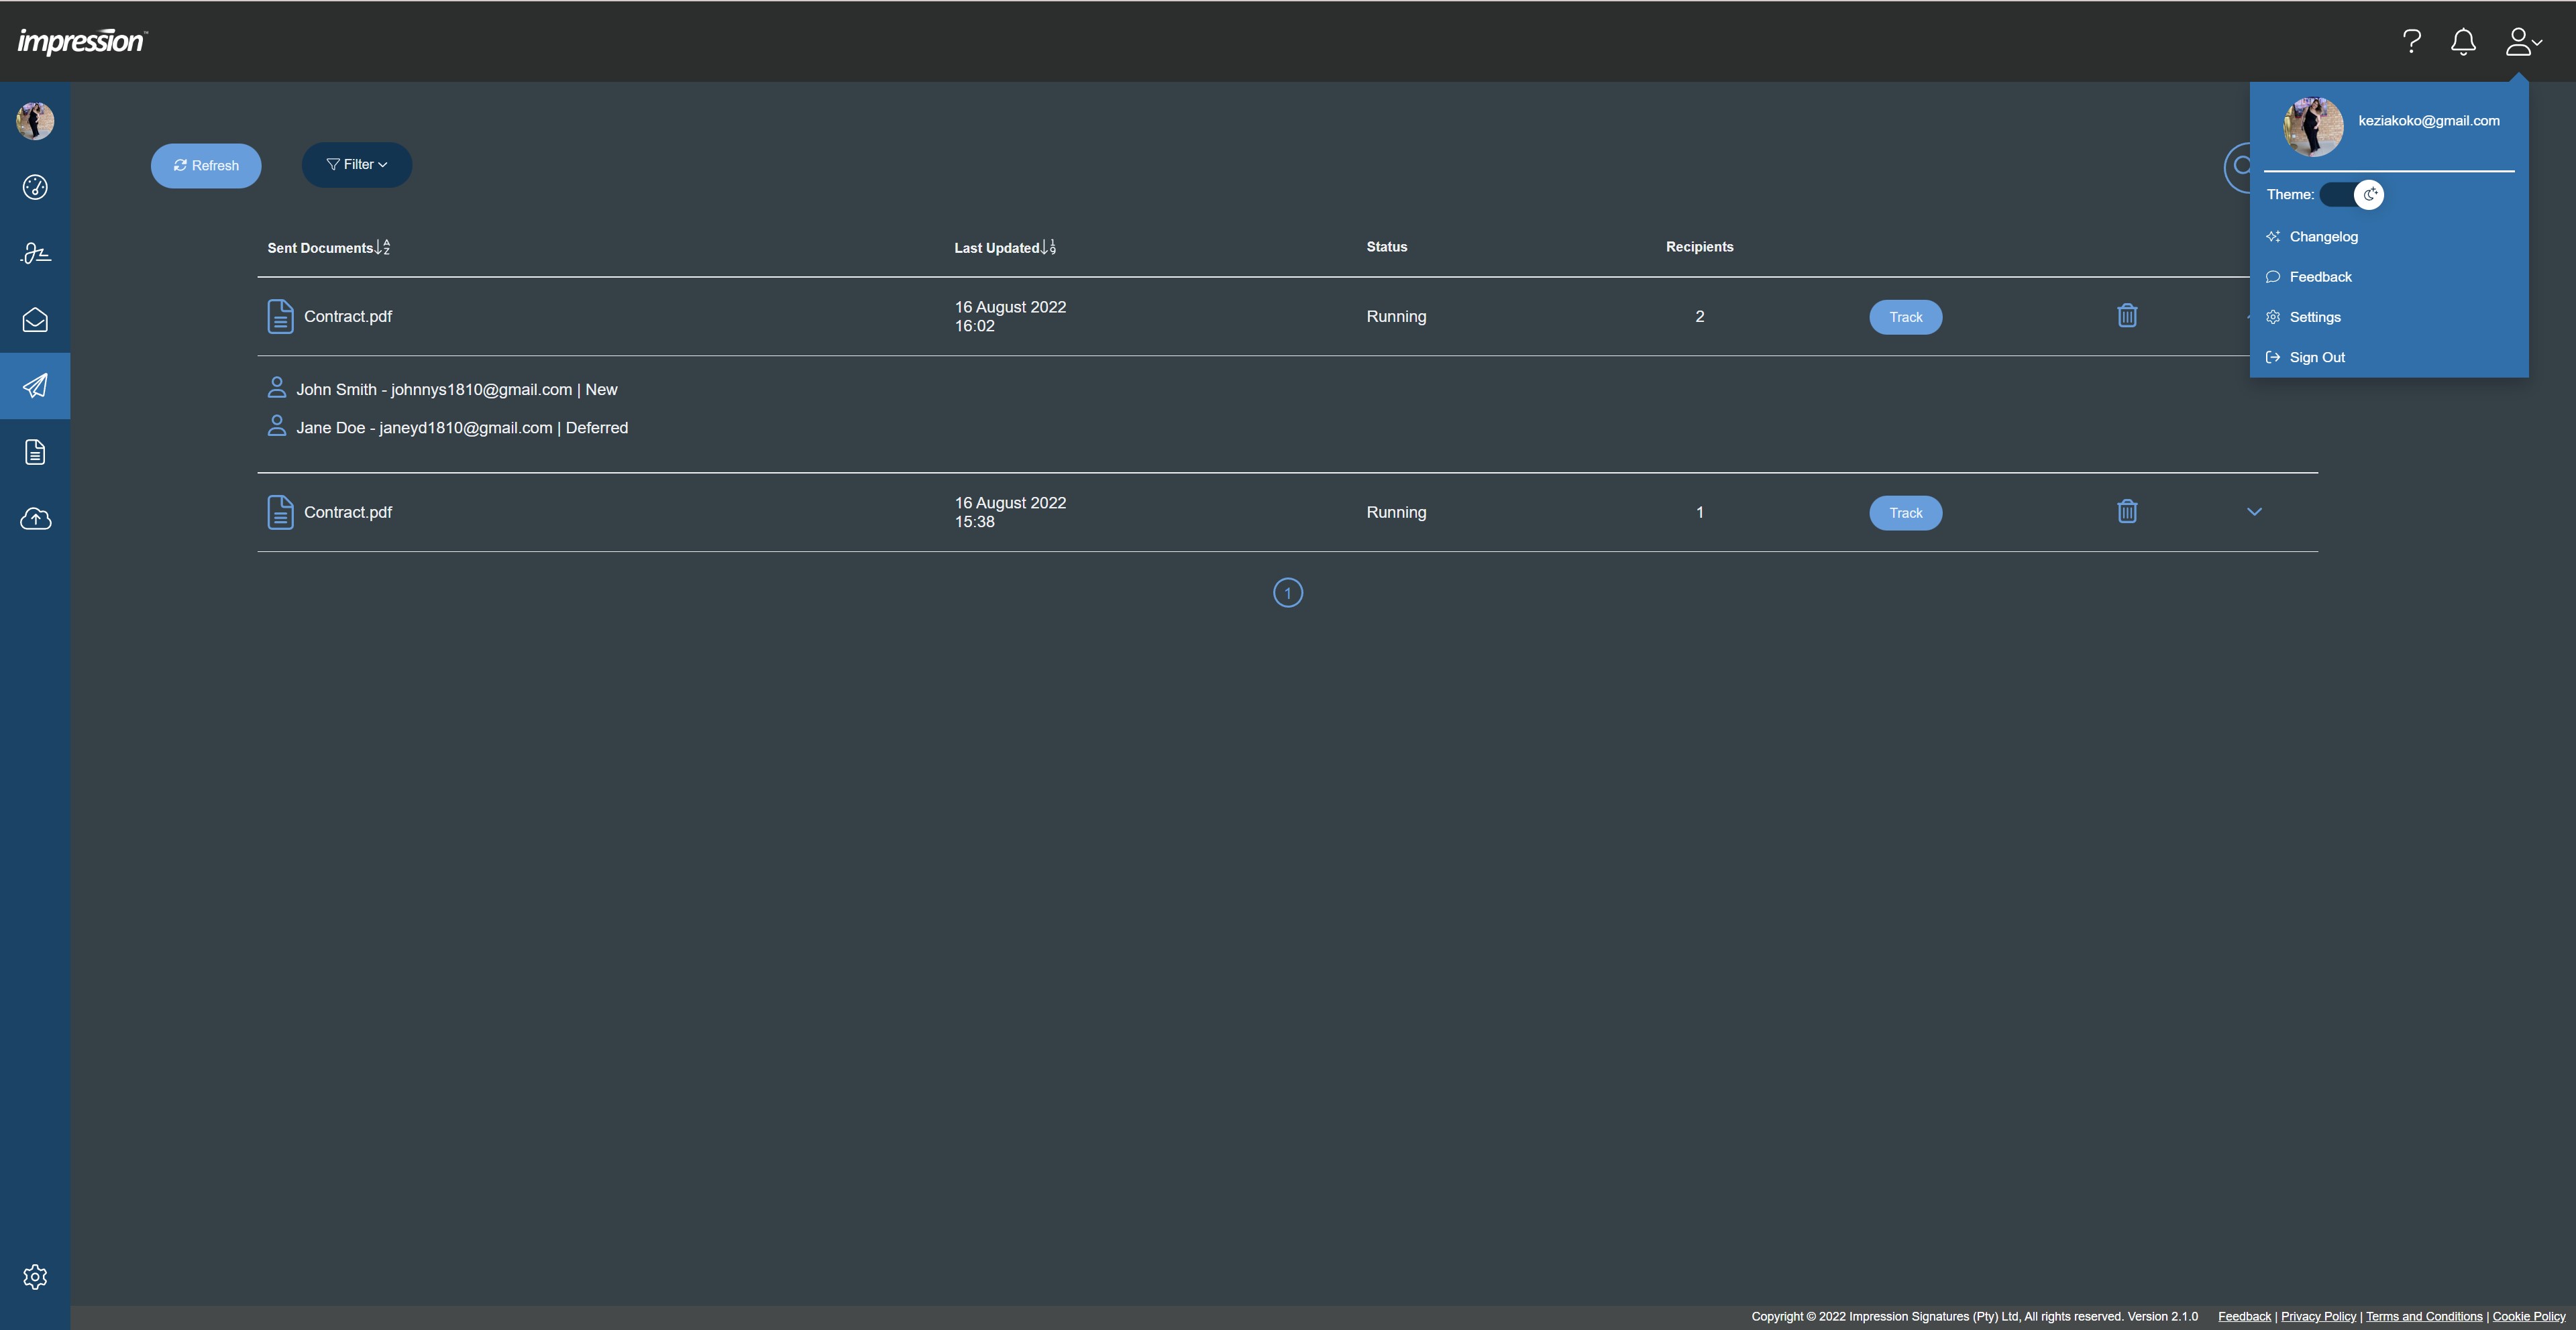Open the Privacy Policy footer link

(x=2318, y=1316)
